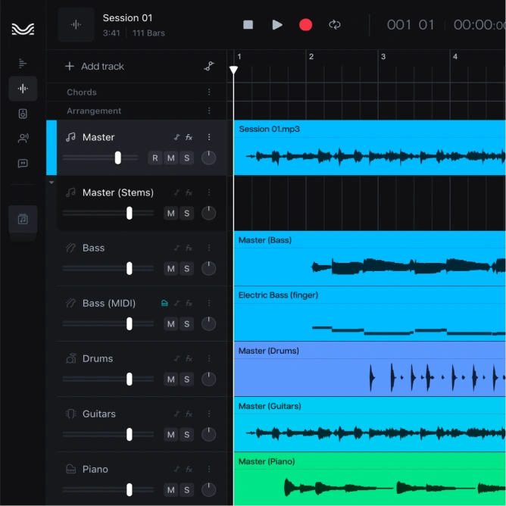Click the Piano track volume slider handle
506x506 pixels.
tap(130, 490)
